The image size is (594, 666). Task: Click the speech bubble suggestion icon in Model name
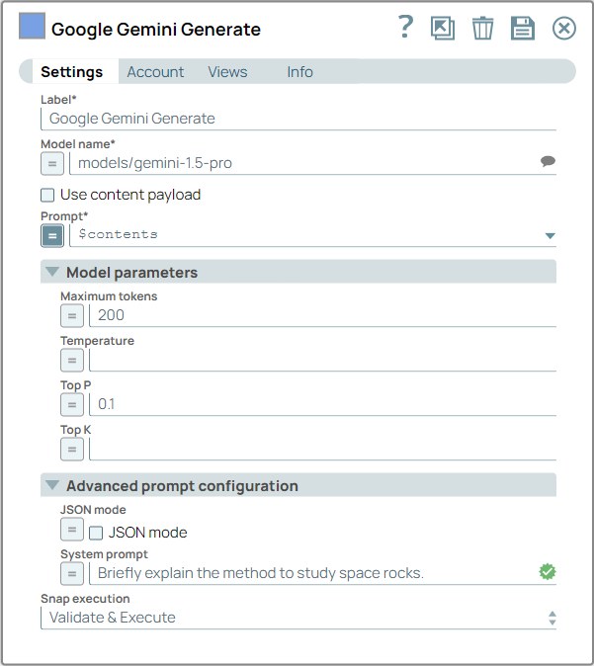point(548,162)
